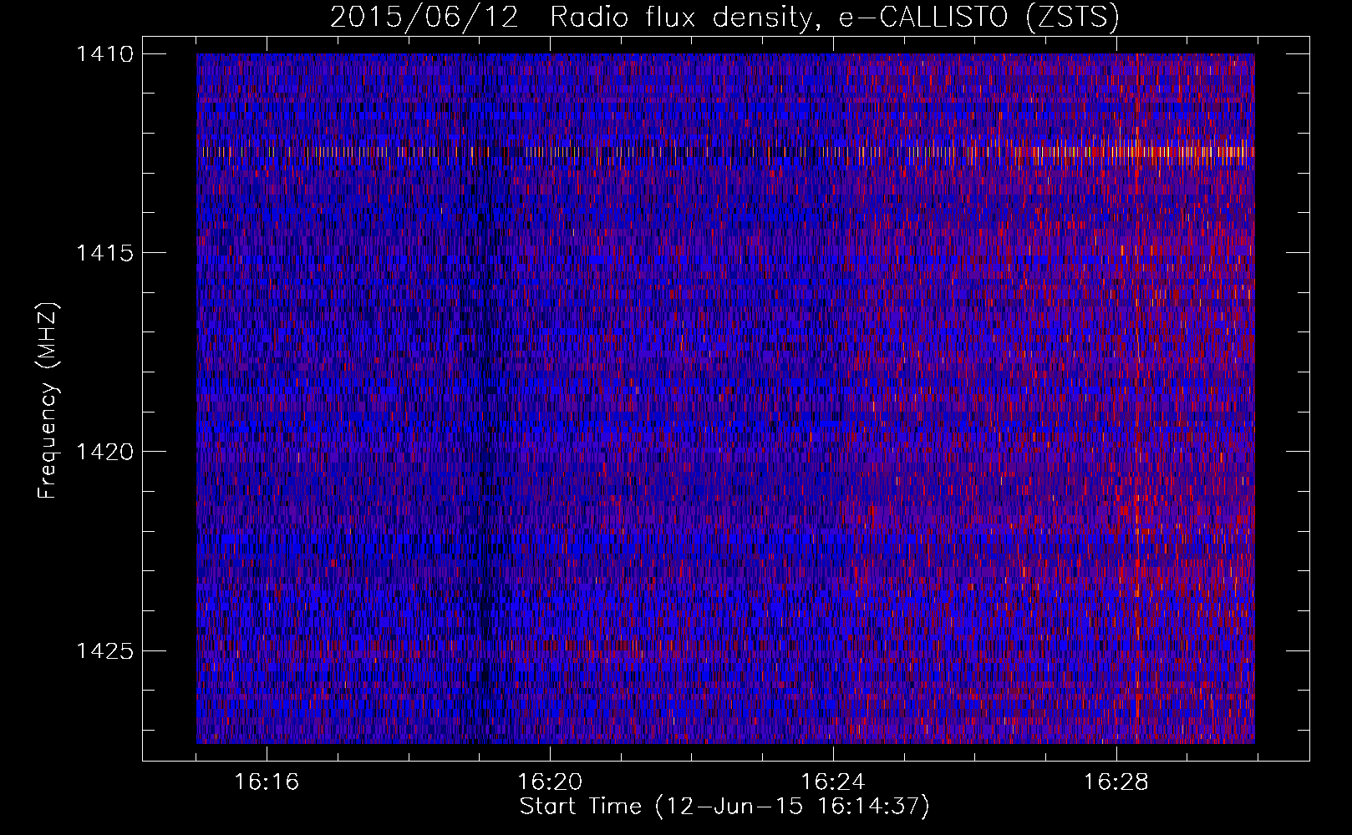1352x835 pixels.
Task: Click the bright horizontal interference line near 1412 MHz
Action: pos(725,152)
